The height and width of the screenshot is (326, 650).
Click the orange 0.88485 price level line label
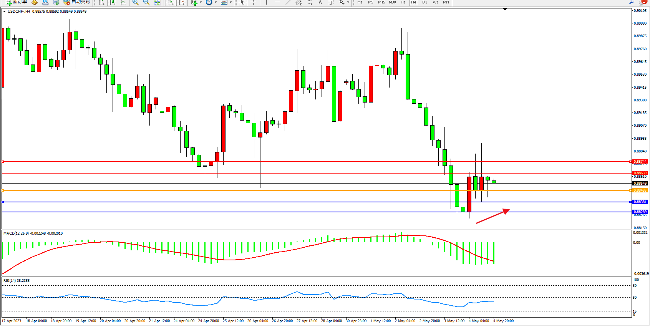(640, 190)
